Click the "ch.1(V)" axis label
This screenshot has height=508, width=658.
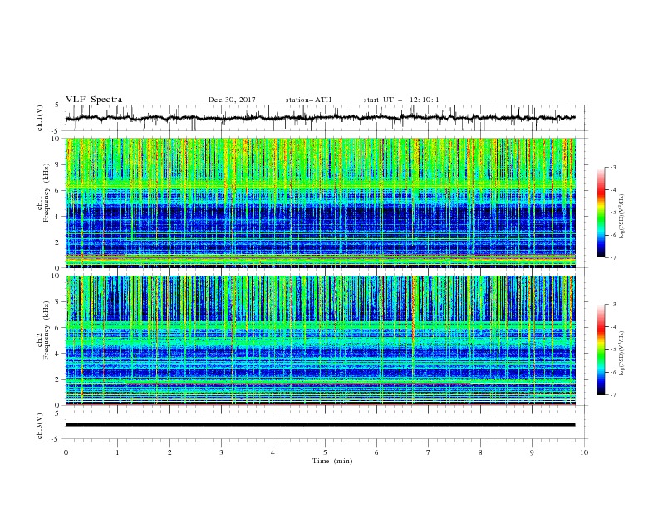point(40,118)
